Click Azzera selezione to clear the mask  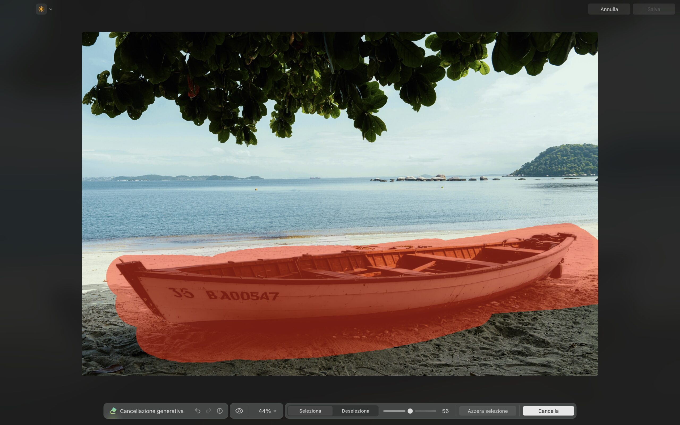point(487,411)
